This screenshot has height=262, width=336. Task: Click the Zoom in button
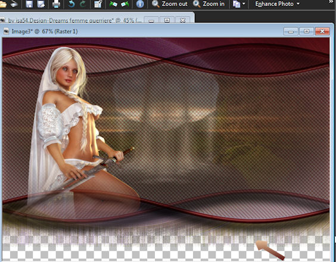(209, 4)
